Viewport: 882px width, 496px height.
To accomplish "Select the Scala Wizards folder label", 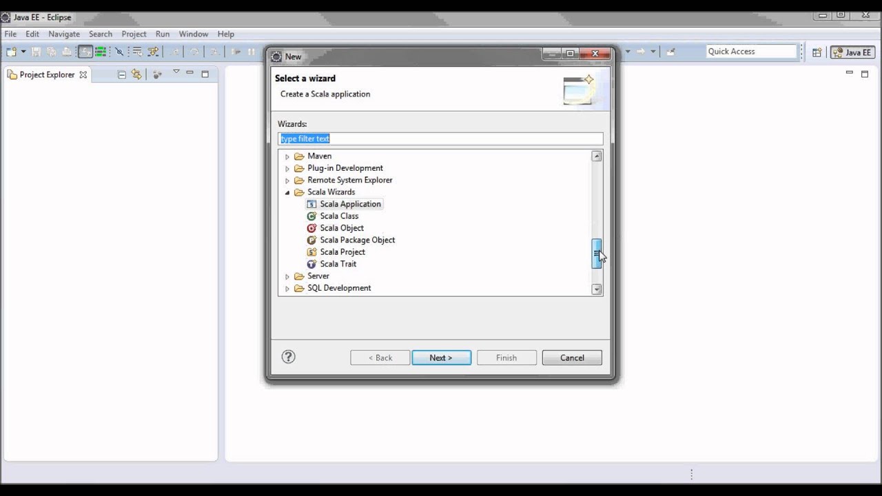I will coord(331,192).
